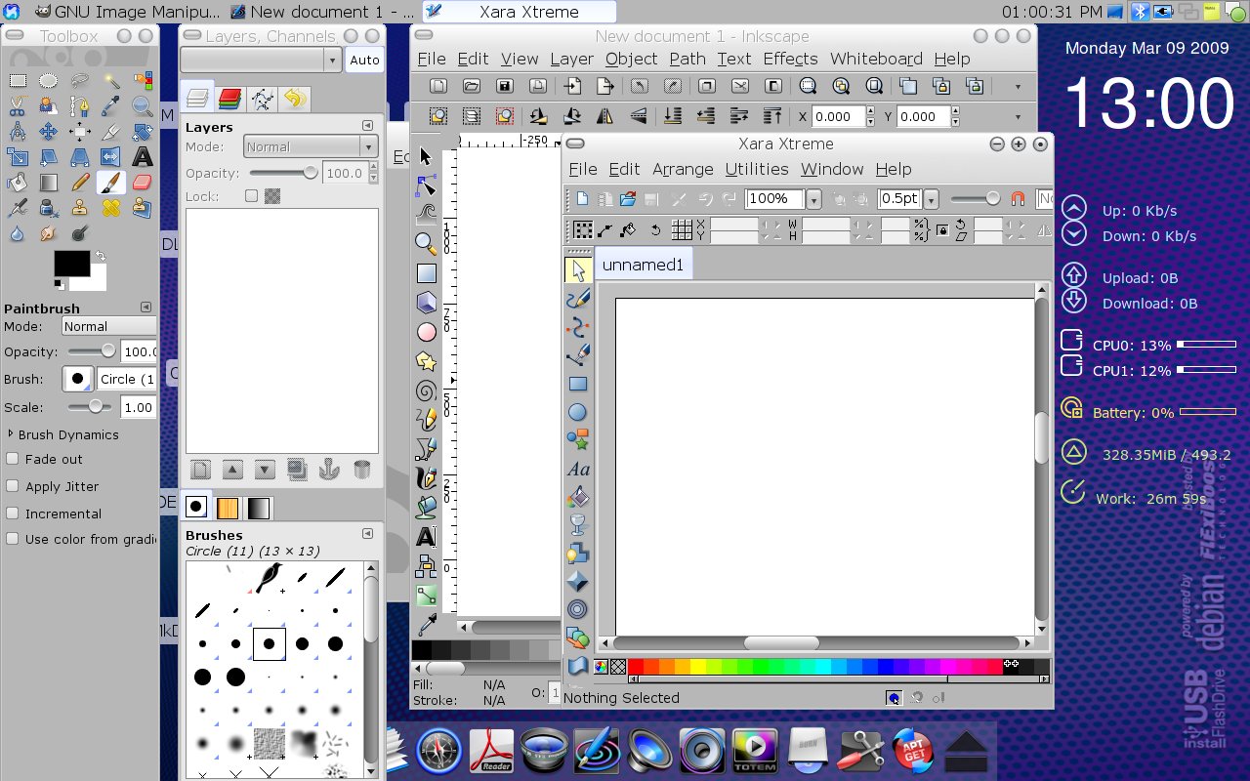Activate the Dropper tool in Inkscape
Viewport: 1250px width, 781px height.
point(426,625)
